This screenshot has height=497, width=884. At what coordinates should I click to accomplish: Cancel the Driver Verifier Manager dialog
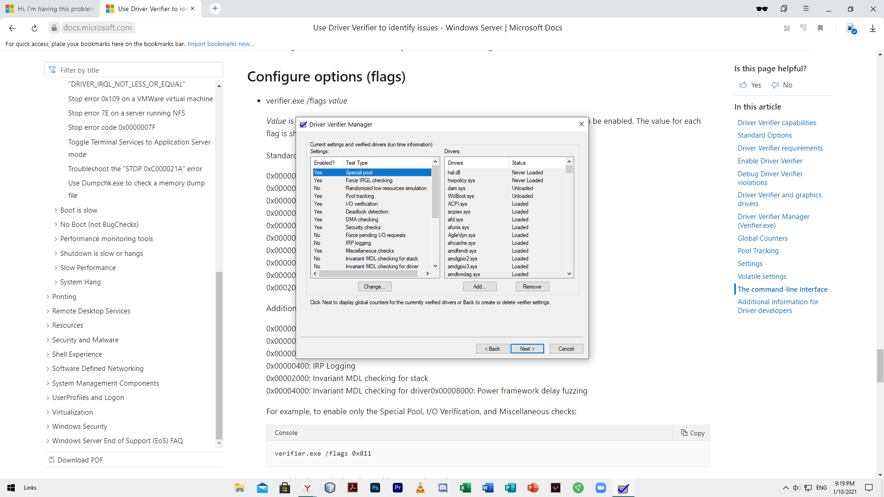pos(566,349)
